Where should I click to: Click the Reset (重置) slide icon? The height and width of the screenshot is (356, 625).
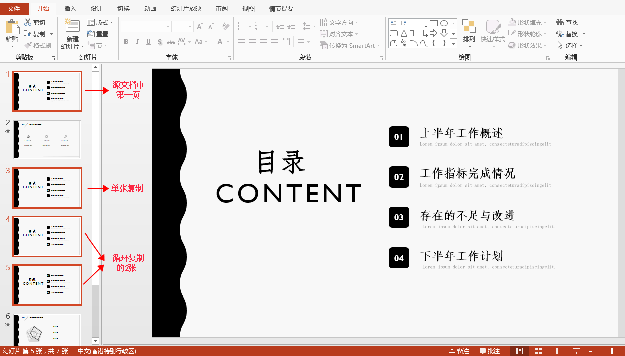click(x=91, y=34)
